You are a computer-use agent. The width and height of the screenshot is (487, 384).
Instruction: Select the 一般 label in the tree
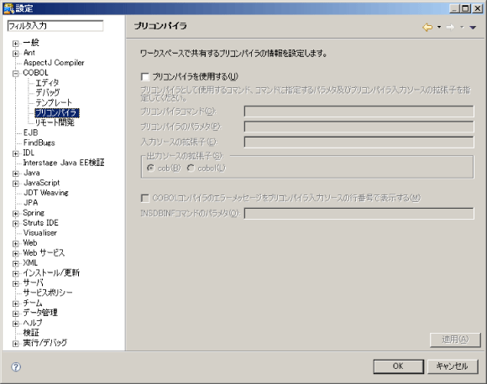click(31, 43)
